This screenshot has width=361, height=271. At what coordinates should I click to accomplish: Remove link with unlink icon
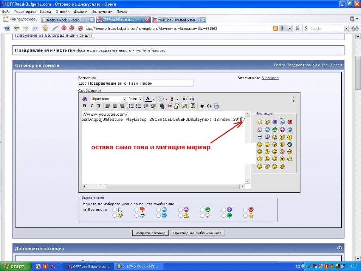[x=170, y=106]
